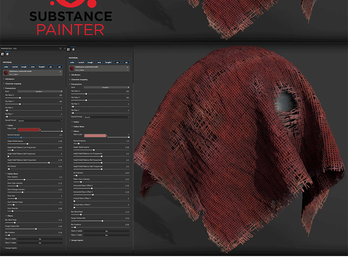The width and height of the screenshot is (348, 257).
Task: Toggle ao channel in left Material panel
Action: tap(51, 67)
